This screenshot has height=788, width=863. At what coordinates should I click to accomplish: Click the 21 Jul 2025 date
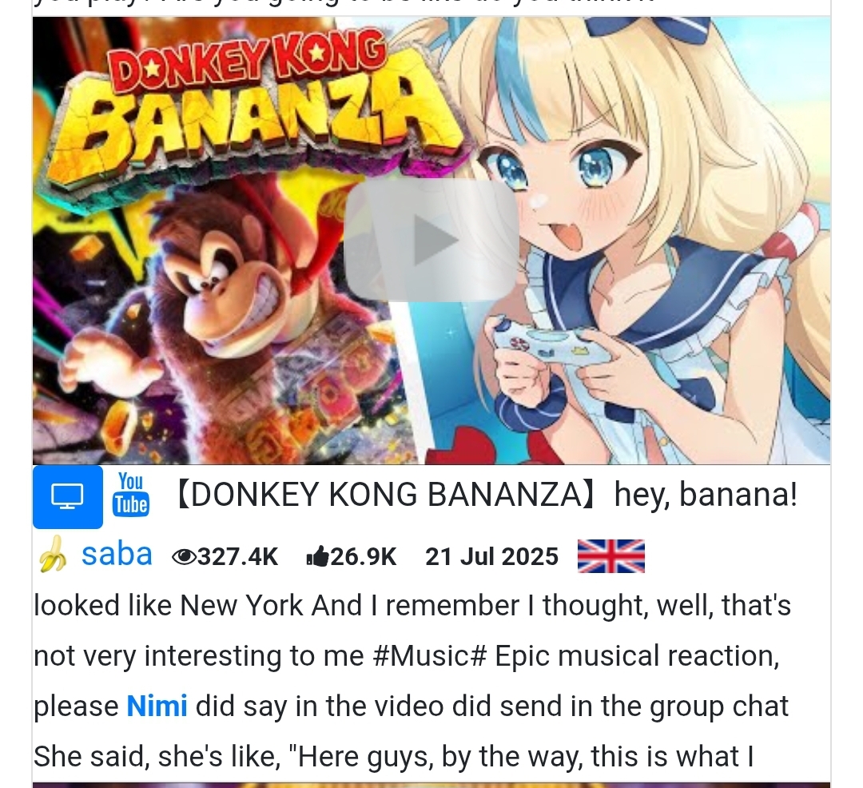coord(491,556)
